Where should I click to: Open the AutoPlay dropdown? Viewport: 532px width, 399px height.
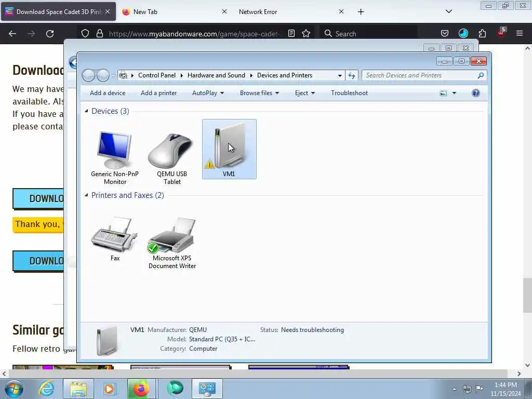[x=208, y=93]
